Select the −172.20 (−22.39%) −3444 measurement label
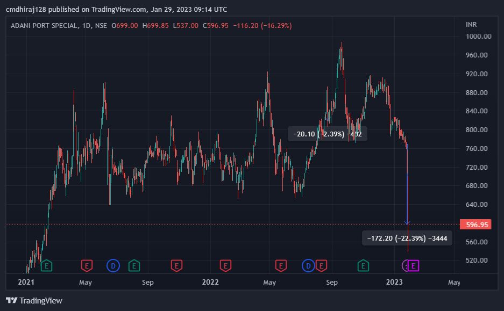The width and height of the screenshot is (504, 311). [x=407, y=238]
